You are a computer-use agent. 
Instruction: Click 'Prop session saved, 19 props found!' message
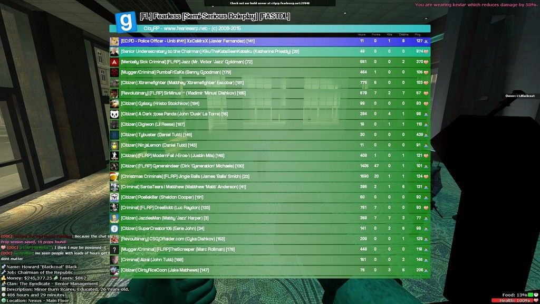(33, 242)
